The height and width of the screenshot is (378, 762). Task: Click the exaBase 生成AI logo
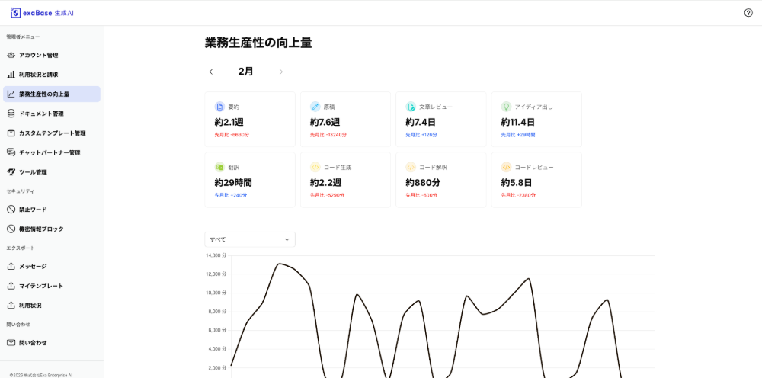tap(42, 13)
